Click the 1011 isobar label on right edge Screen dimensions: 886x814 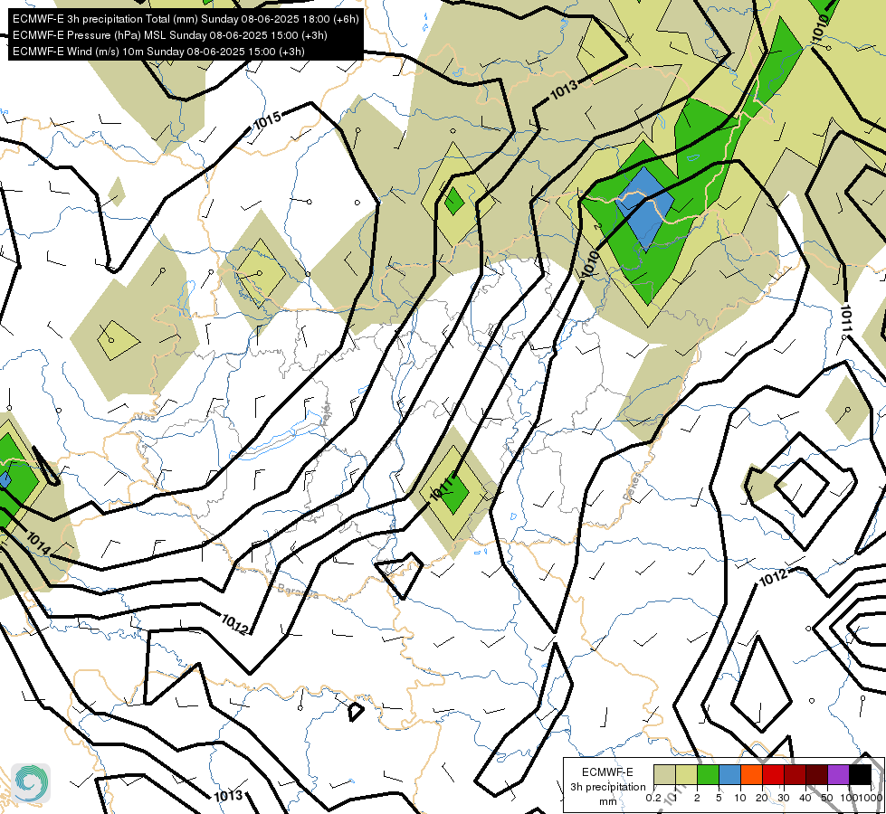(846, 318)
